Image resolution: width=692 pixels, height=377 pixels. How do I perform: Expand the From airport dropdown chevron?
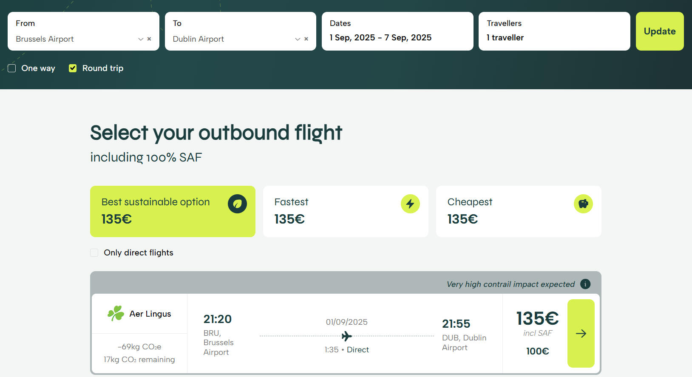tap(141, 39)
